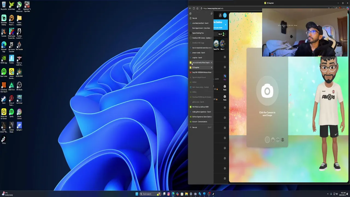Click the taskbar Quick search box
The width and height of the screenshot is (350, 197).
pos(150,194)
